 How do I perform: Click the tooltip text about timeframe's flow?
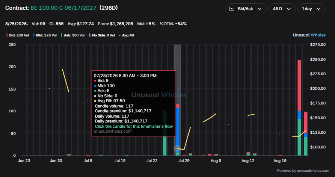point(134,126)
